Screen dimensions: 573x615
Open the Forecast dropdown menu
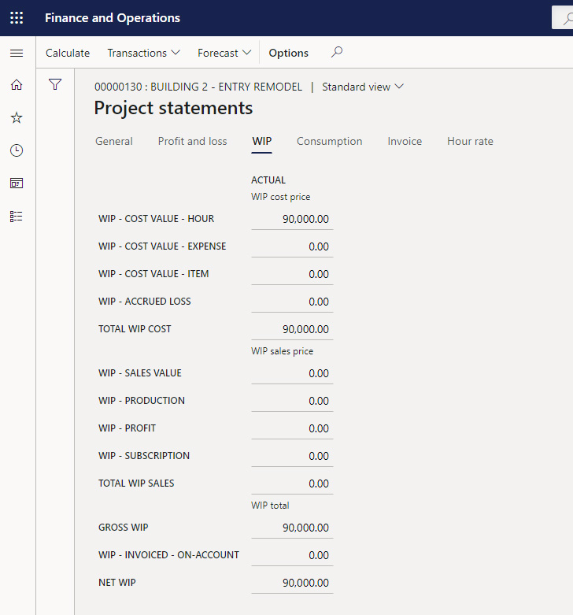coord(224,53)
